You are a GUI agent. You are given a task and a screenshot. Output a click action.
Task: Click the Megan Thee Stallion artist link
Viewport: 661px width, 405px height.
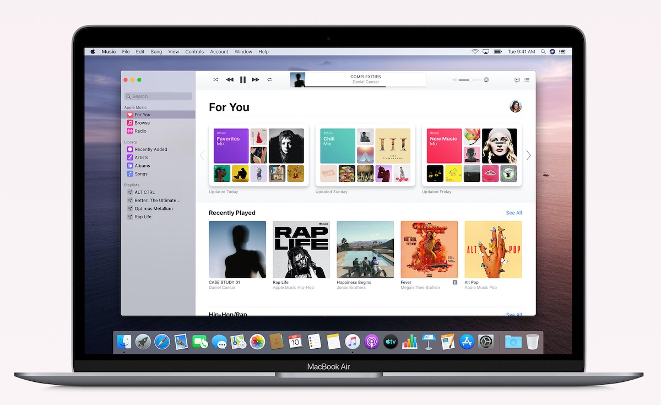[420, 288]
